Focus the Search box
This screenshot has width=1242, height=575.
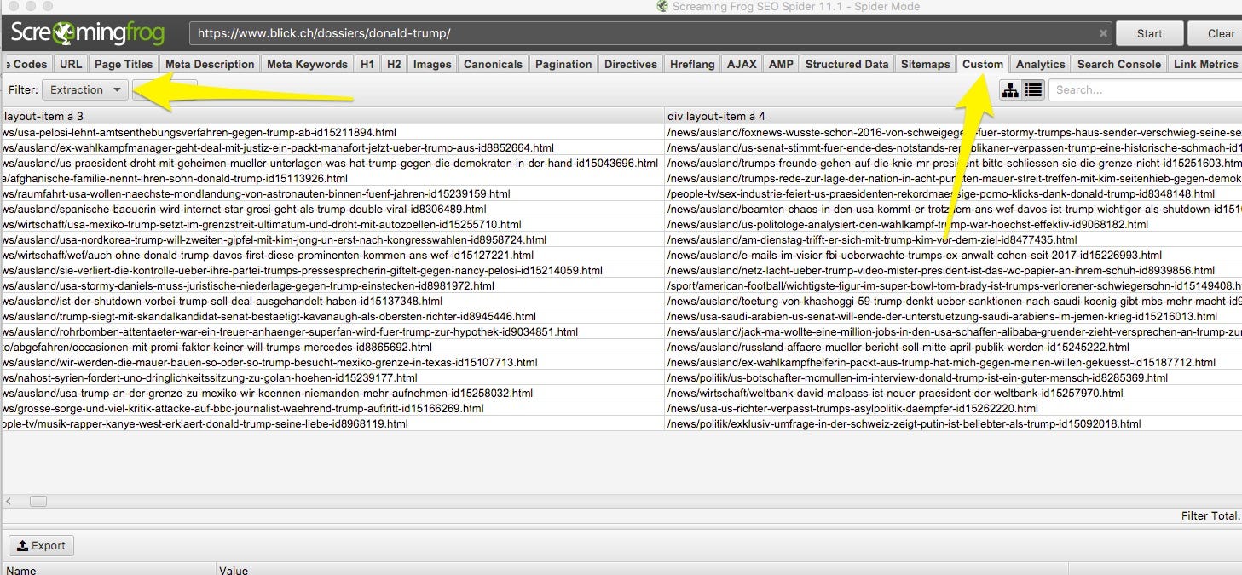(1145, 89)
